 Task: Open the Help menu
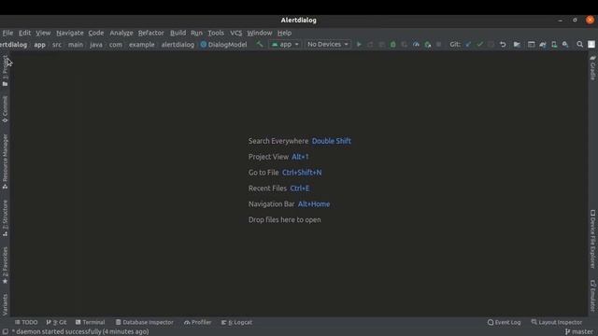tap(284, 33)
